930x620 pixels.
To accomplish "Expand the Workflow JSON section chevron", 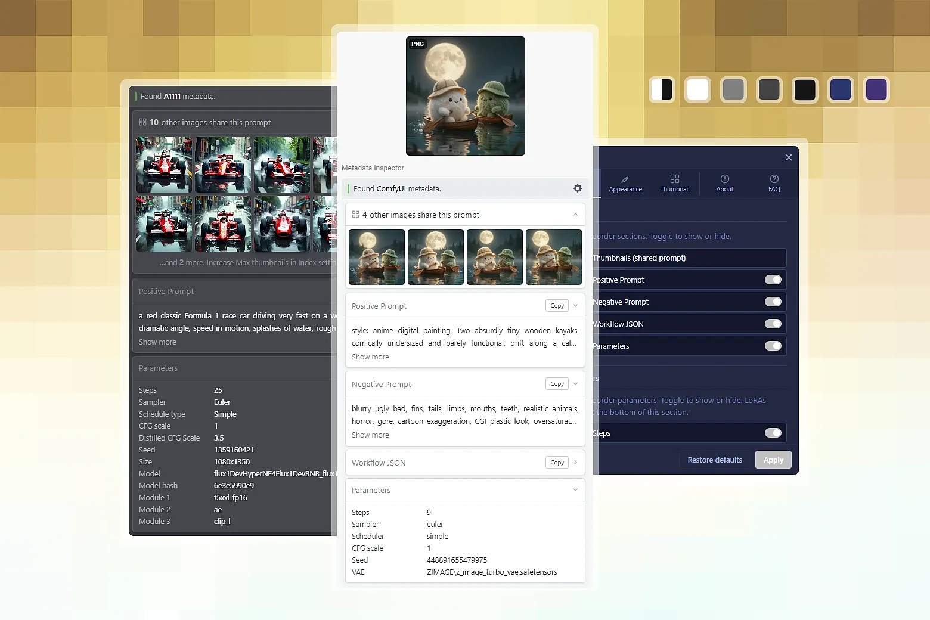I will (575, 463).
